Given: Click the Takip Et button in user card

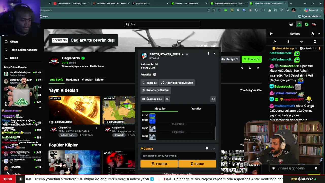Looking at the screenshot, I should point(149,83).
